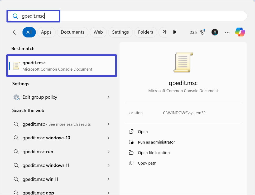The image size is (255, 195).
Task: Select the Run as administrator option
Action: tap(156, 142)
